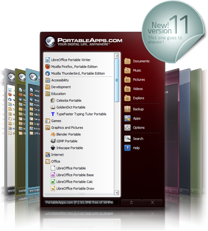
Task: Open Mozilla Firefox, Portable Edition icon
Action: [x=48, y=66]
